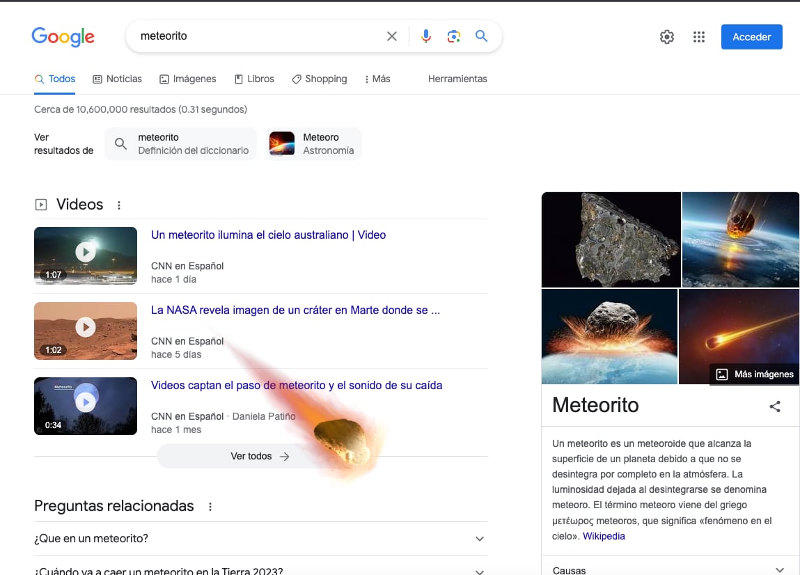Open quick settings via the gear icon
The width and height of the screenshot is (800, 575).
tap(666, 36)
